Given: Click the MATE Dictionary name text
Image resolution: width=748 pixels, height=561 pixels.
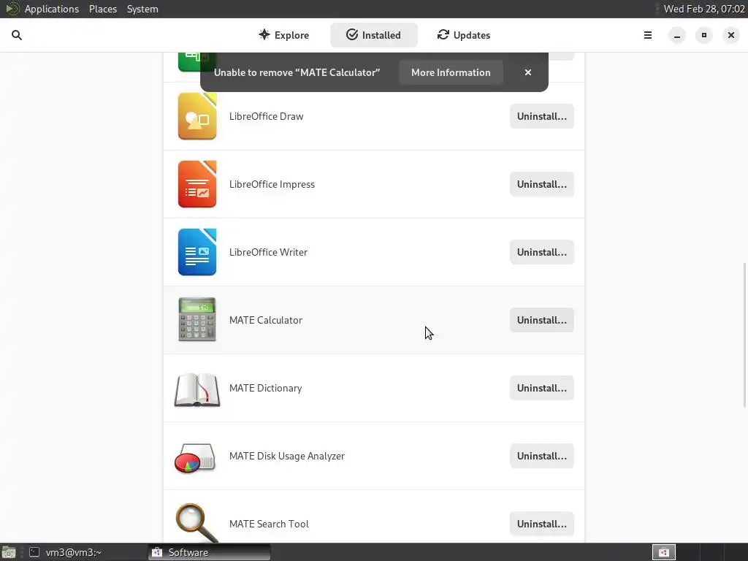Looking at the screenshot, I should [265, 388].
